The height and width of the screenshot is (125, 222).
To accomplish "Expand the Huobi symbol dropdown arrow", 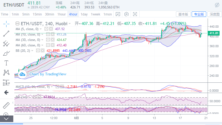I will (x=70, y=24).
